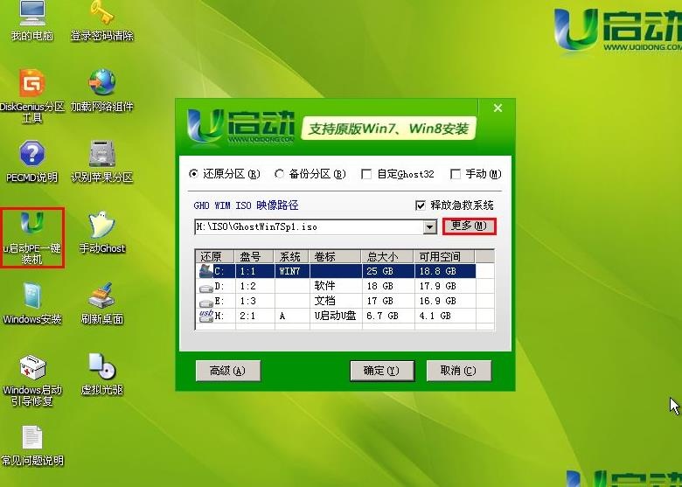This screenshot has height=487, width=682.
Task: Click the H: USB drive icon
Action: 205,316
